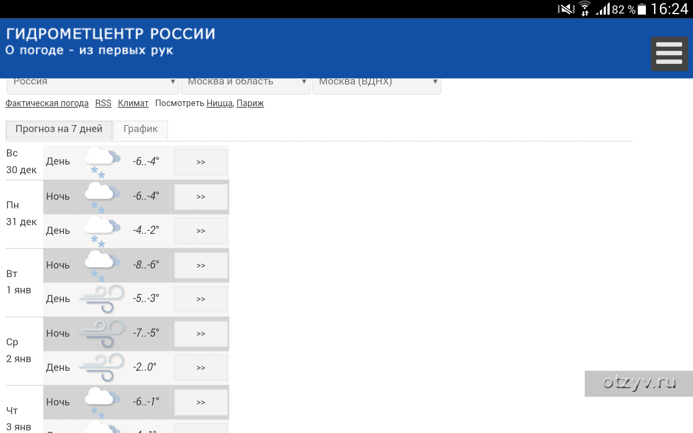This screenshot has height=433, width=693.
Task: Switch to Прогноз на 7 дней tab
Action: (59, 130)
